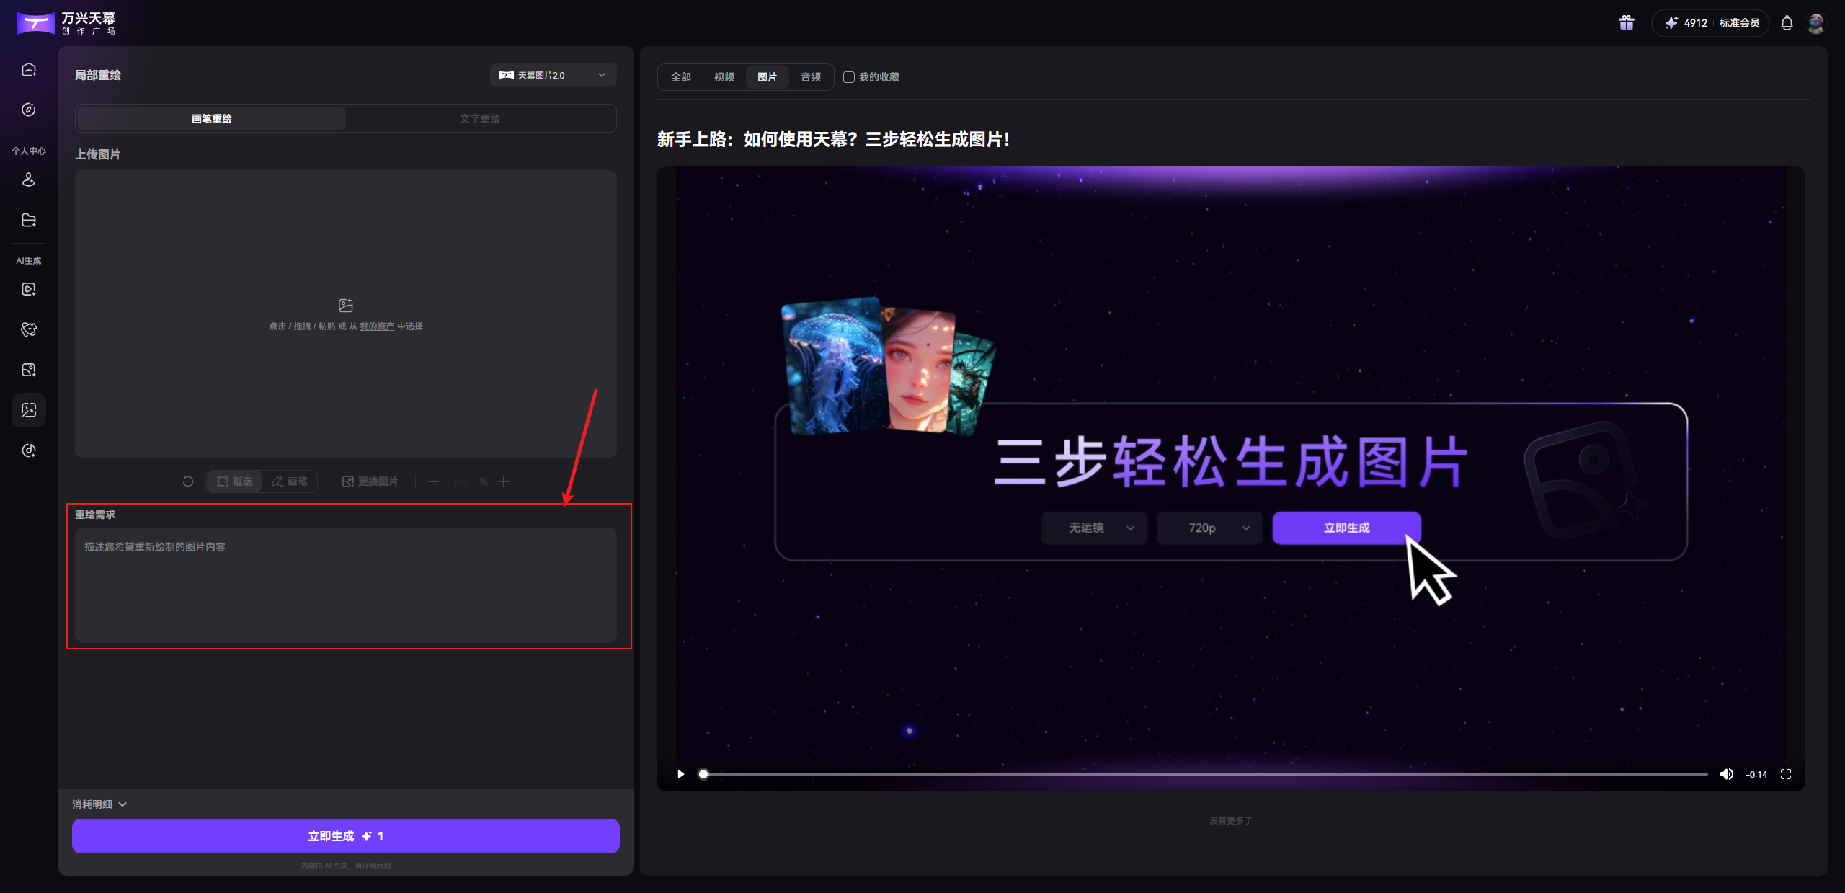Switch to the 视频 gallery tab
Screen dimensions: 1845x893
pos(724,77)
